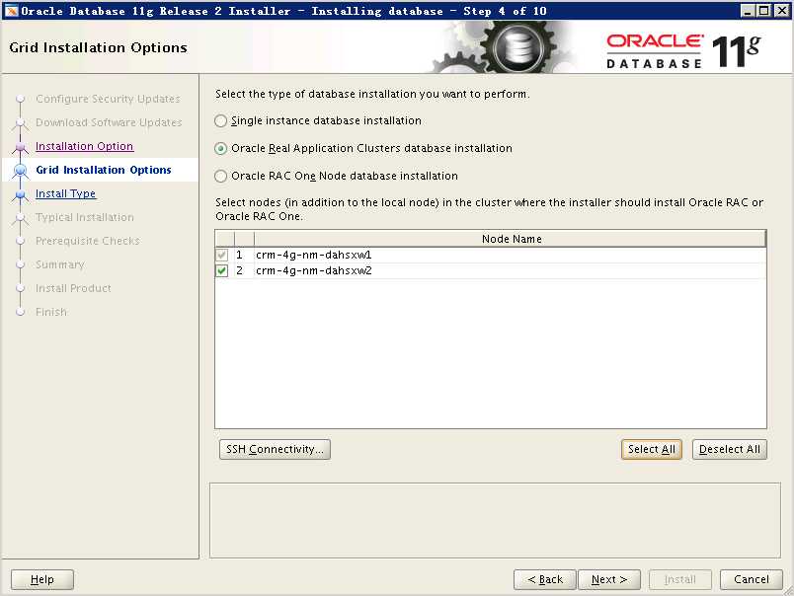Screen dimensions: 794x596
Task: Select node name crm-4g-nm-dahsxw1 cell
Action: point(511,255)
